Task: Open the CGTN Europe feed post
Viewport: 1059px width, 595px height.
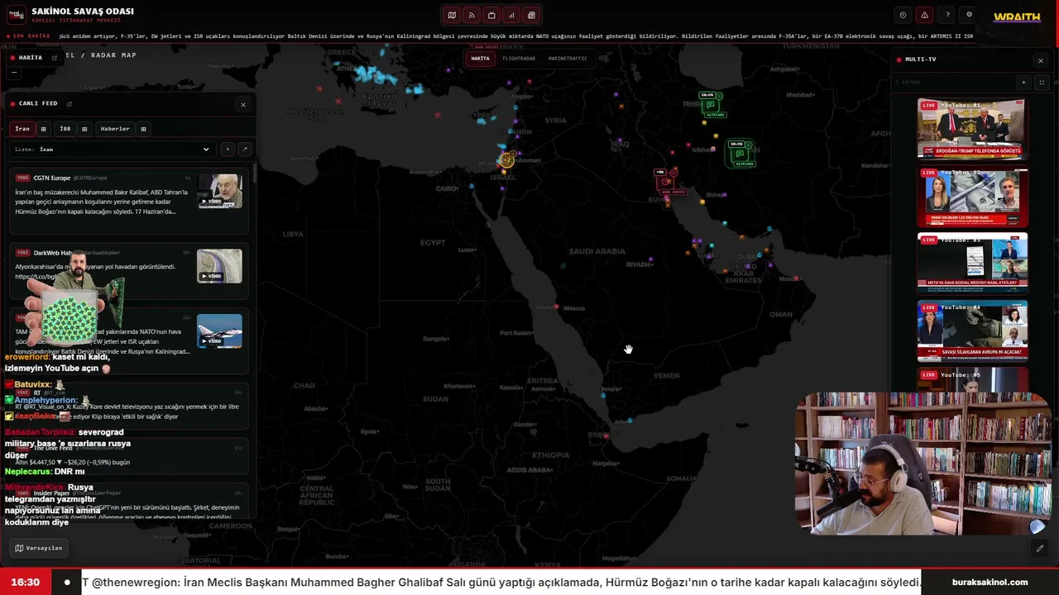Action: click(x=128, y=202)
